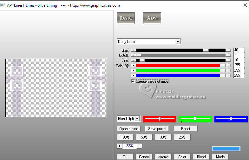This screenshot has width=249, height=160.
Task: Click the minus zoom-out button
Action: [x=140, y=146]
